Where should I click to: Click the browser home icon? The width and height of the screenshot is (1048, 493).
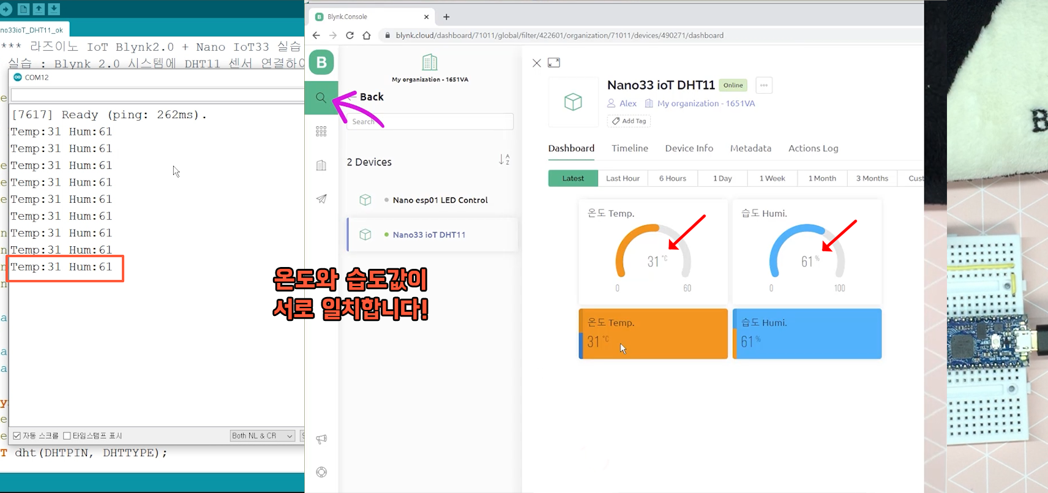coord(367,36)
